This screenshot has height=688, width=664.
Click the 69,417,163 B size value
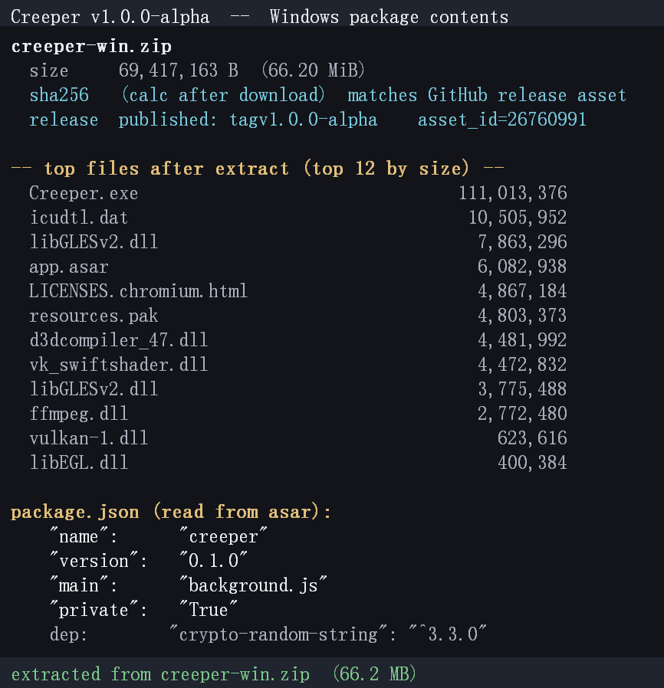[179, 70]
